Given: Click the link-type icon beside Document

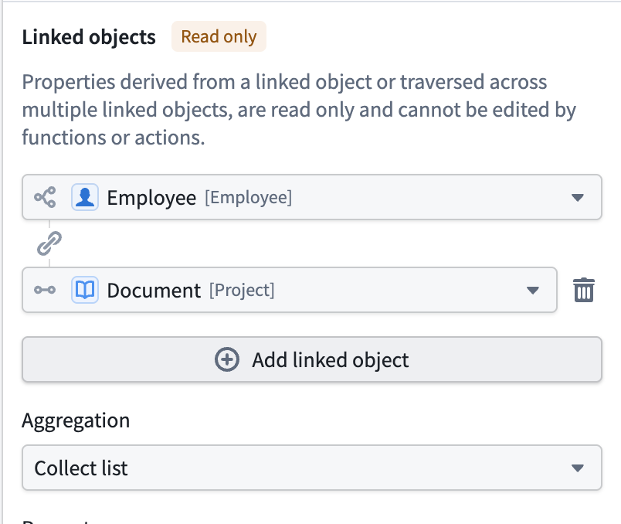Looking at the screenshot, I should (x=45, y=290).
